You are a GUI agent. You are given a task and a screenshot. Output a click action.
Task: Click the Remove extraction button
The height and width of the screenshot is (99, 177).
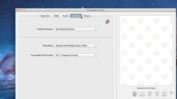142,93
